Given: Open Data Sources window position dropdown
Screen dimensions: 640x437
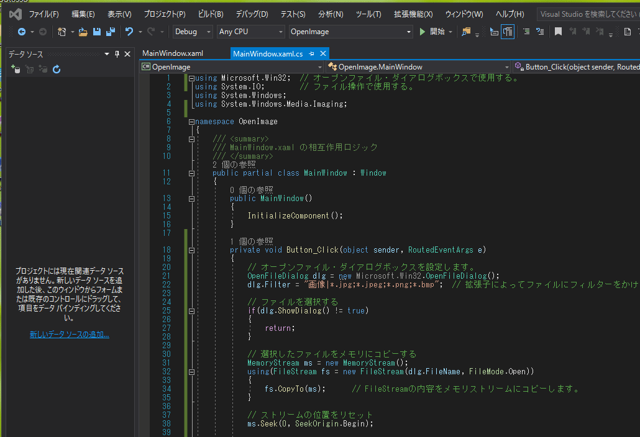Looking at the screenshot, I should (107, 54).
